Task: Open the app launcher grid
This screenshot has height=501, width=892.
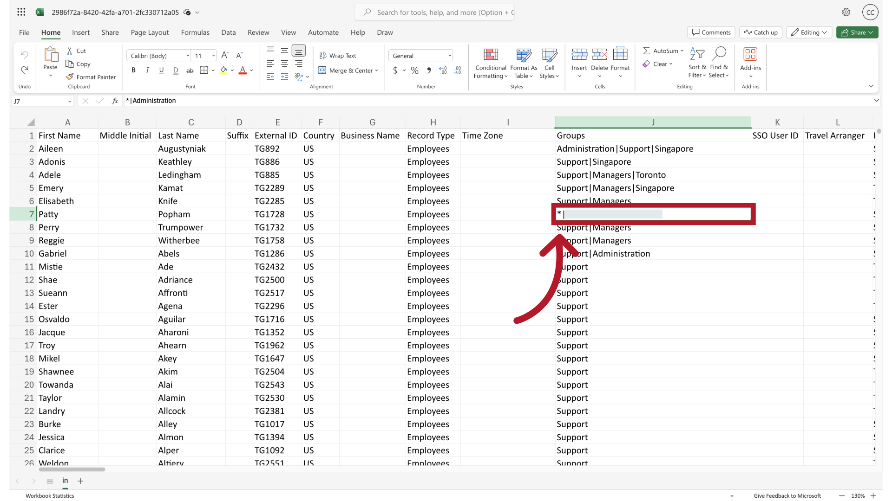Action: pos(21,13)
